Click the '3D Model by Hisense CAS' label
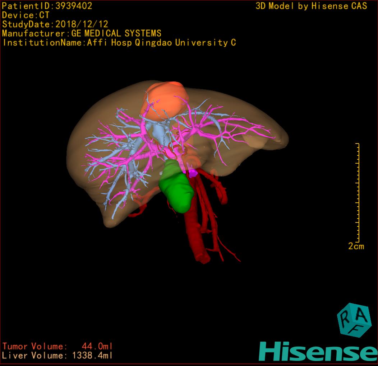Screen dimensions: 378x366 [311, 6]
